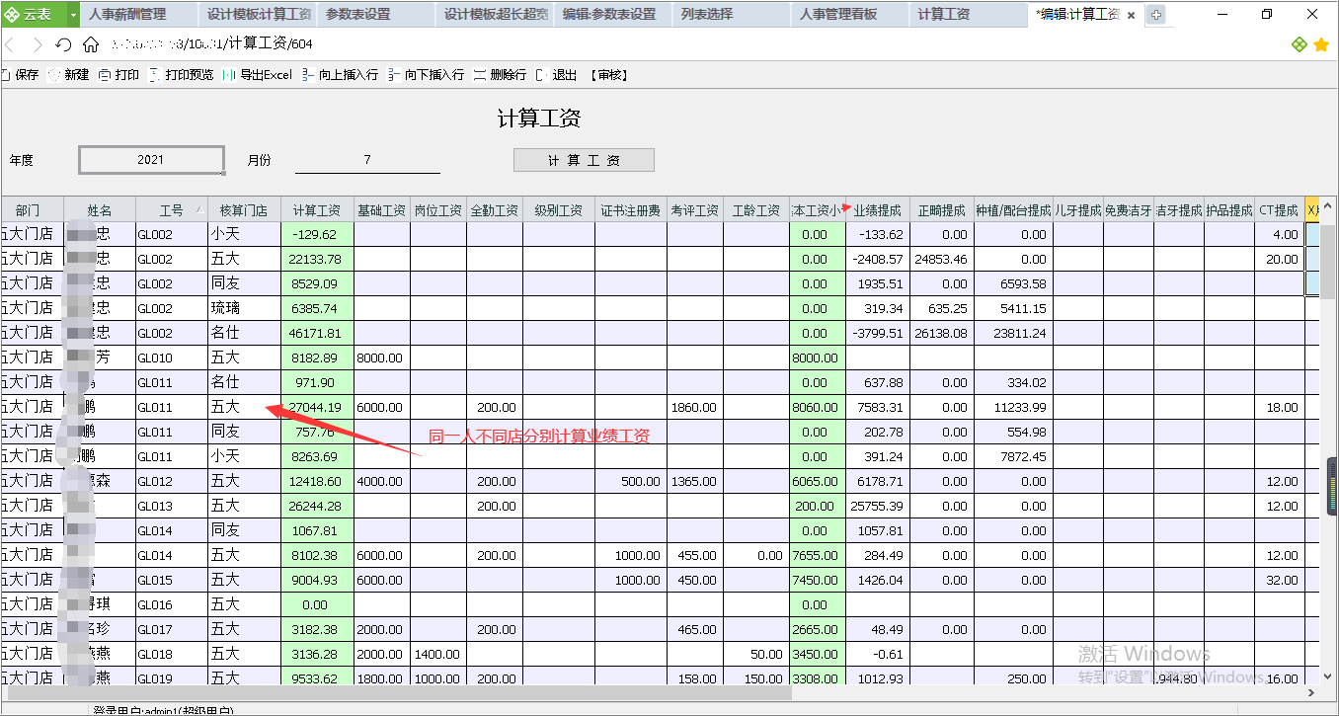Click the 新建 new toolbar item
Viewport: 1339px width, 716px height.
coord(69,75)
